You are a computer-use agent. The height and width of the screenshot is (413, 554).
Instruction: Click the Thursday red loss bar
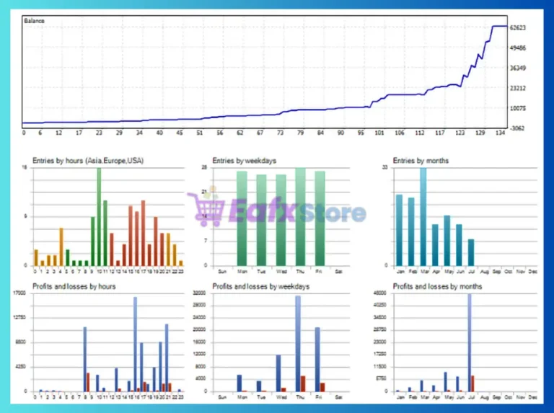point(303,383)
